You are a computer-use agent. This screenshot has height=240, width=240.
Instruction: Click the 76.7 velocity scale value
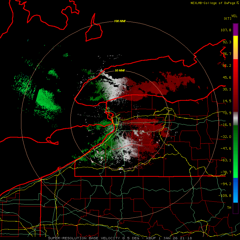pos(227,54)
